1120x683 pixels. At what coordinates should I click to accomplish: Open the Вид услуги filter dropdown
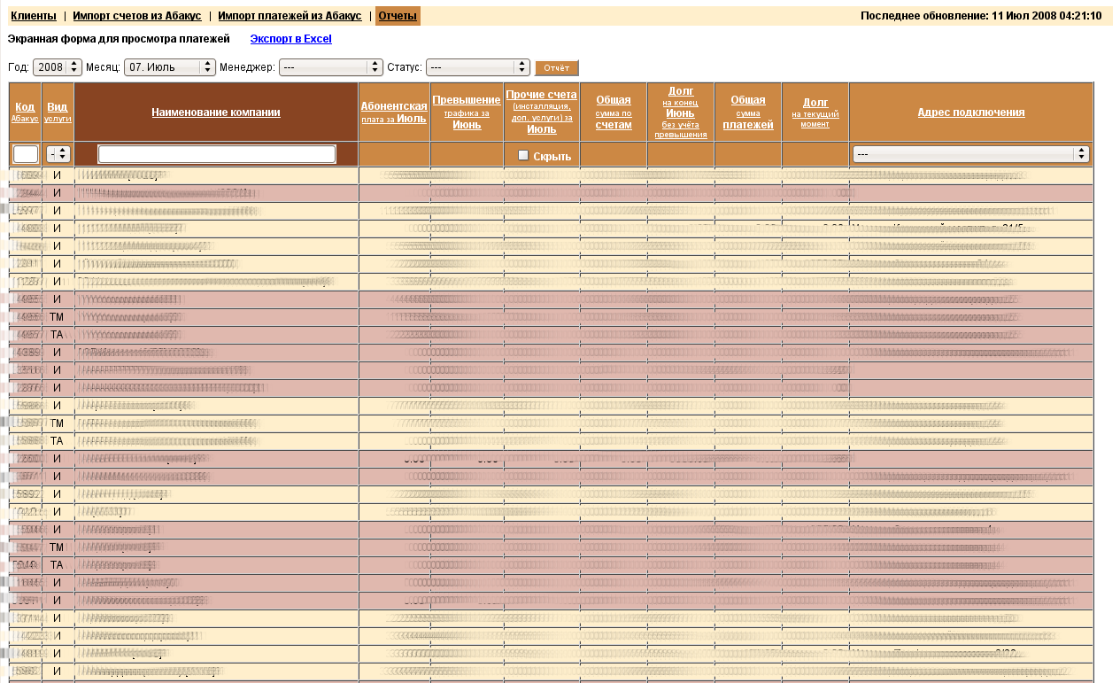[58, 154]
